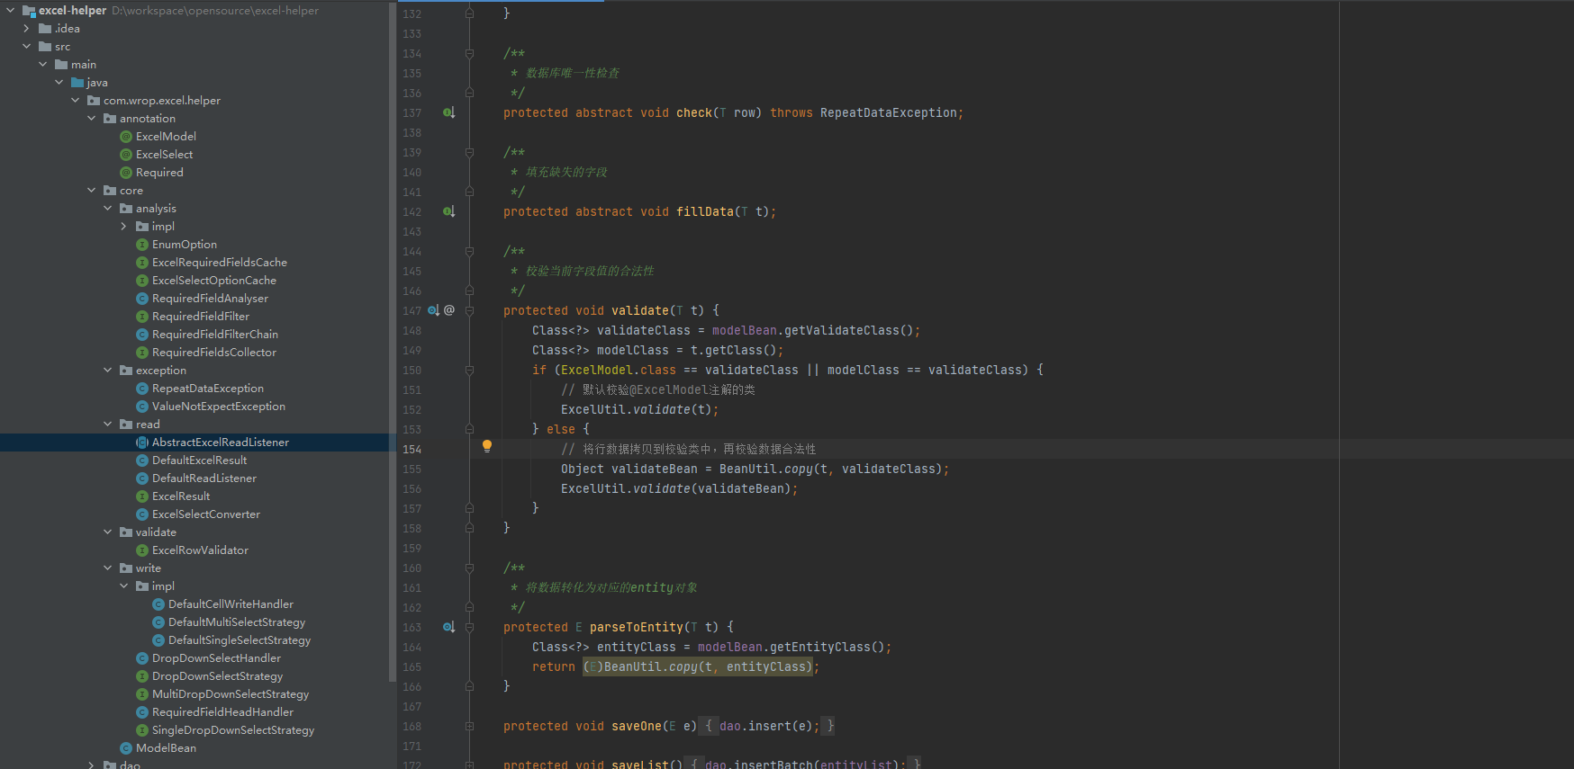
Task: Open MultiDropDownSelectStrategy interface
Action: point(231,694)
